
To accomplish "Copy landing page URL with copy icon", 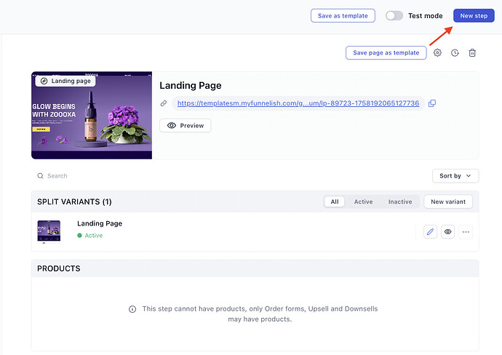I will [432, 103].
